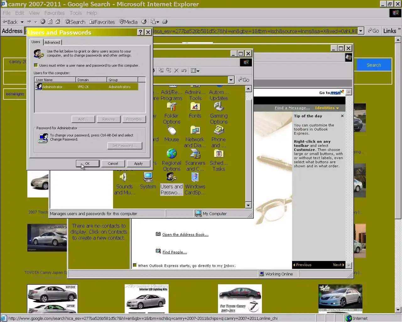The height and width of the screenshot is (322, 402).
Task: Open Scanners and Cameras icon in Control Panel
Action: (195, 160)
